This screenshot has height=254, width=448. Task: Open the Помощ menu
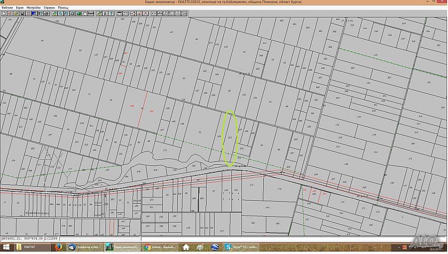pos(63,8)
